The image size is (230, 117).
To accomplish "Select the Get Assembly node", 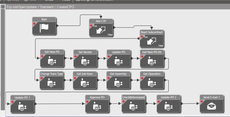I will click(118, 80).
